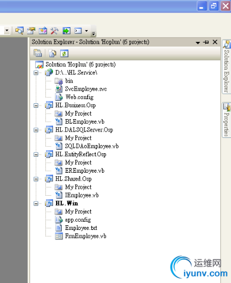Click the config icon of app.config
231x283 pixels.
(59, 219)
